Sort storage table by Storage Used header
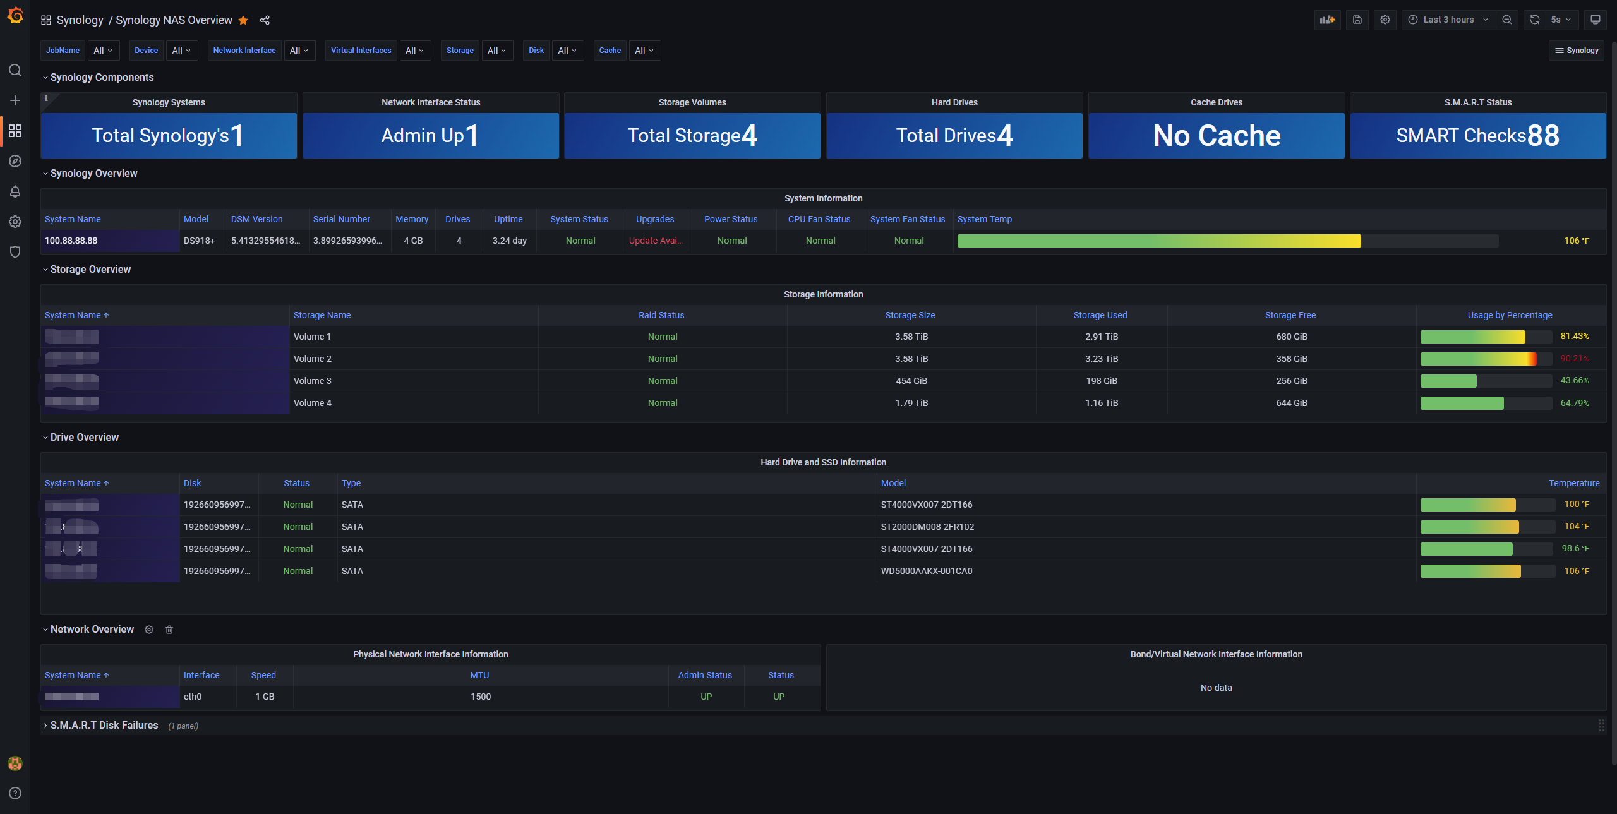 click(1100, 315)
